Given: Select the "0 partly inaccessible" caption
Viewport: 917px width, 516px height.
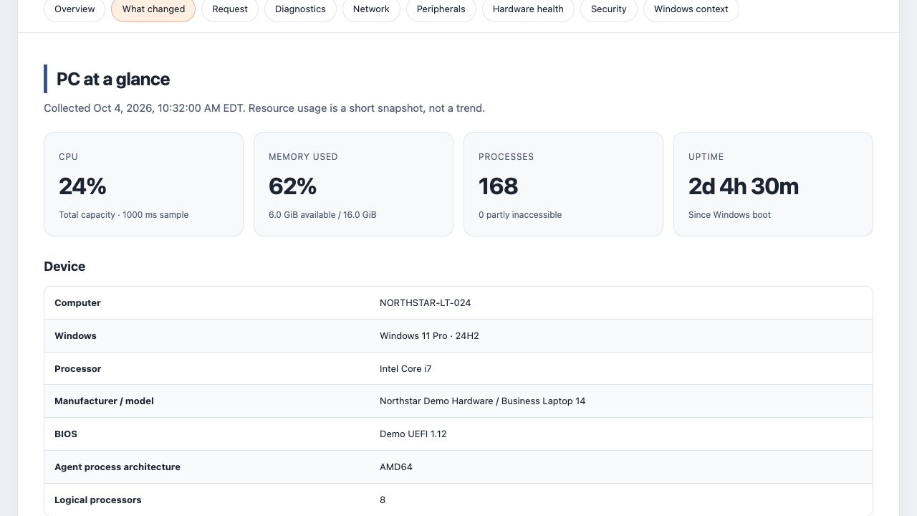Looking at the screenshot, I should pyautogui.click(x=520, y=215).
